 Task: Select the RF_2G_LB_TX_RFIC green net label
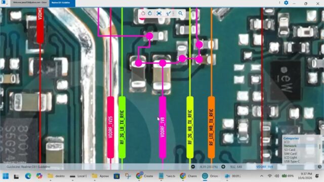122,127
